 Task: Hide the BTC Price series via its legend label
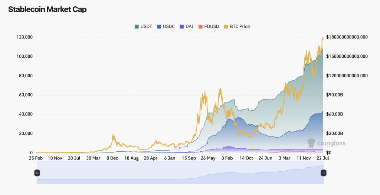click(240, 27)
